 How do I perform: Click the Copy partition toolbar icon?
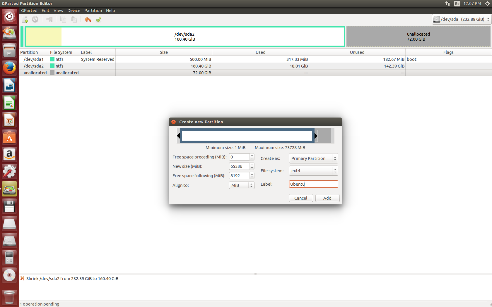pos(63,19)
